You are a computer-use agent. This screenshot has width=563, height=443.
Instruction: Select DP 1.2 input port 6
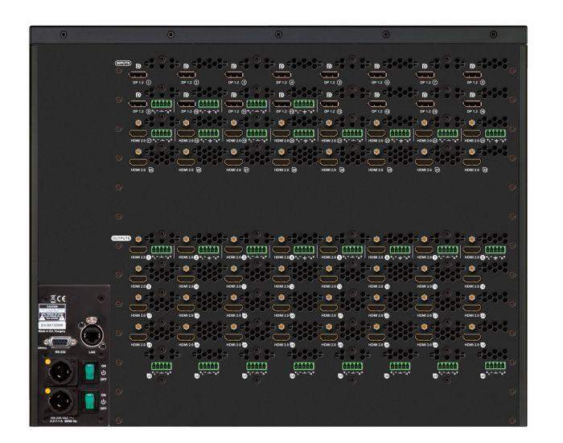pos(376,75)
